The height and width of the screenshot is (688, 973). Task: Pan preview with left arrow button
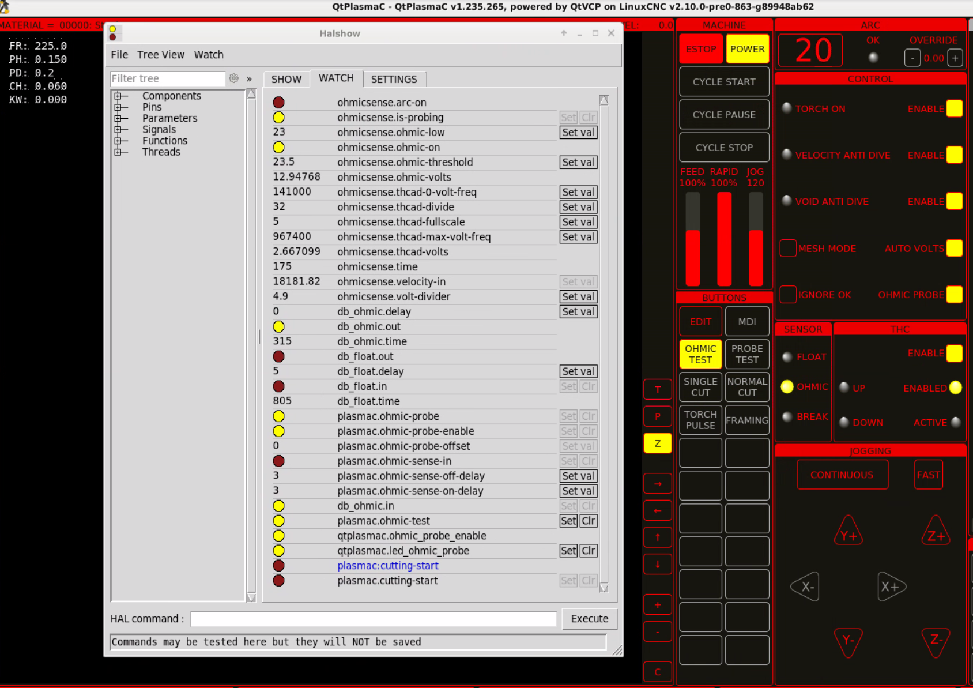[658, 510]
